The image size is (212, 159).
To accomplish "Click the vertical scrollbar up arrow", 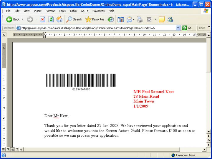I will (209, 35).
